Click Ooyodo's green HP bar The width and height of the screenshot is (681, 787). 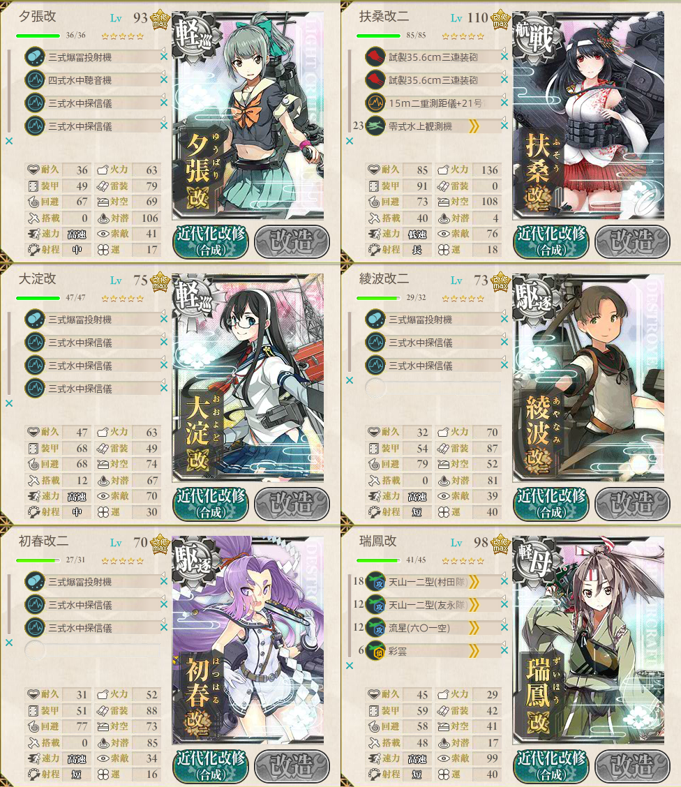click(38, 298)
